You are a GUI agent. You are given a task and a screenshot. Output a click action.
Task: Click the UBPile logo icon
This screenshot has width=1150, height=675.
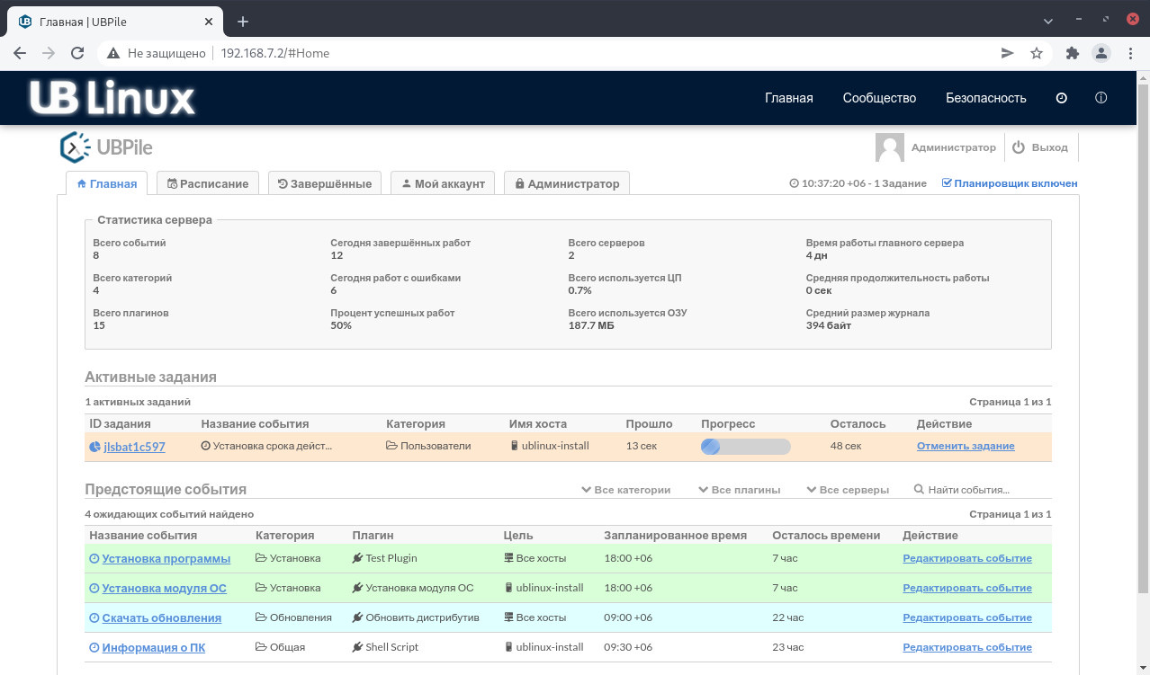(74, 147)
